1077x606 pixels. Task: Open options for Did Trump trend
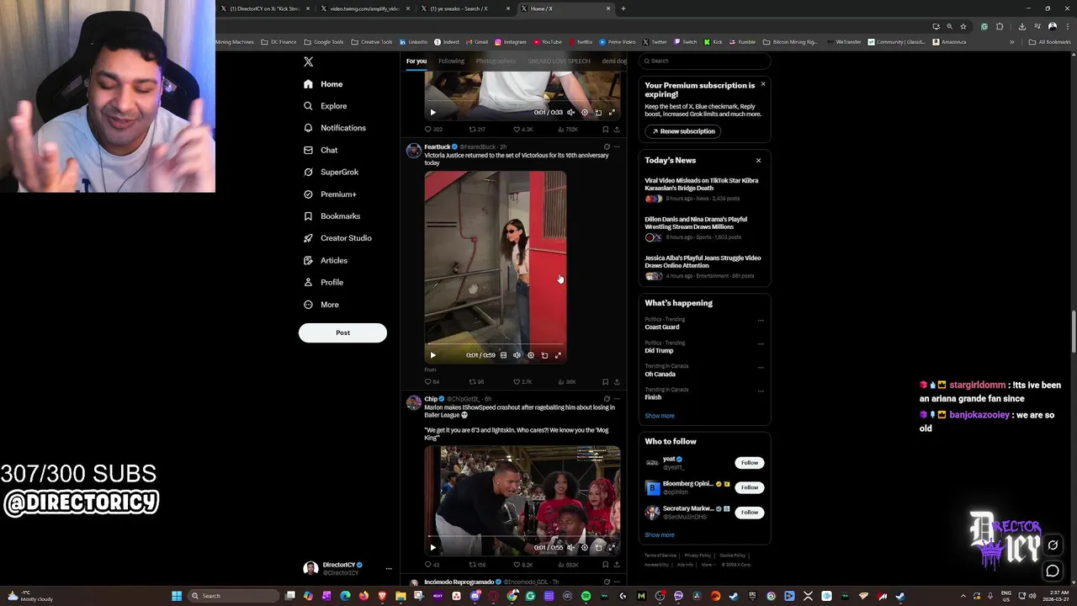point(761,344)
